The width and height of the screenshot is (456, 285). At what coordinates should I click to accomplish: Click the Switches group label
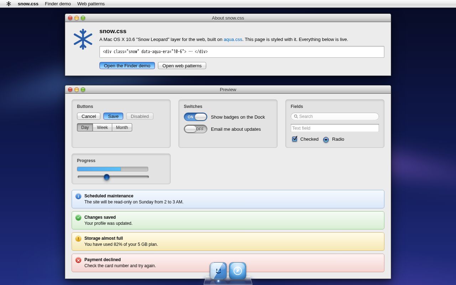point(193,107)
